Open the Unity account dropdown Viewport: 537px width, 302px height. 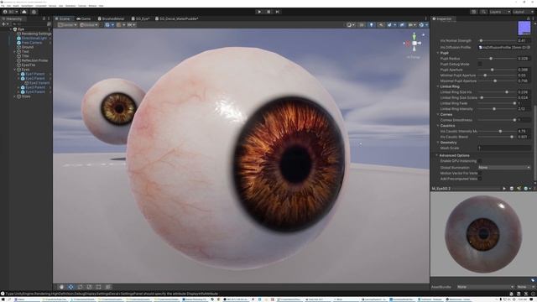[11, 12]
